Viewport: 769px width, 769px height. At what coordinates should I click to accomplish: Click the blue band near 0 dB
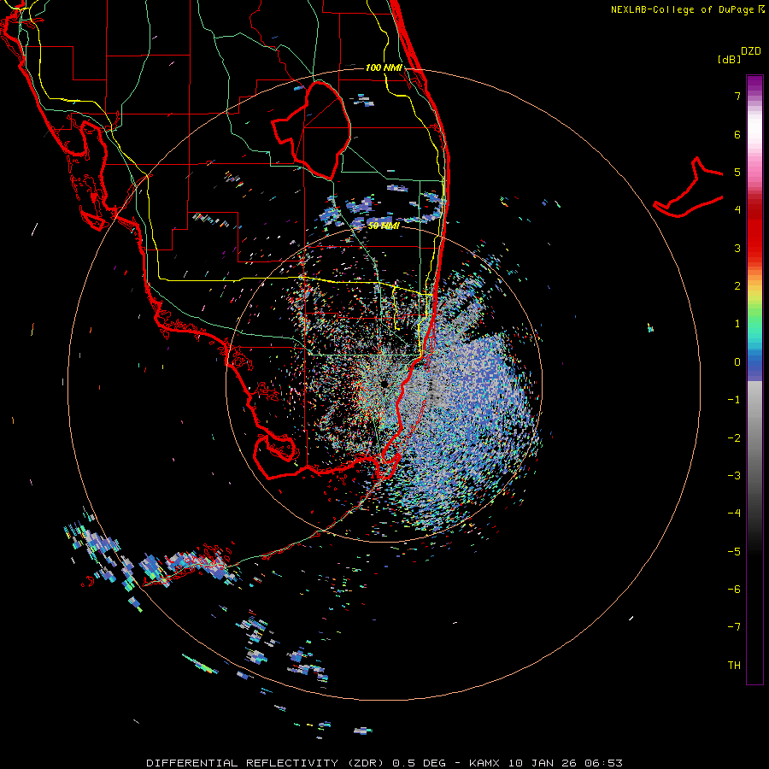point(754,366)
